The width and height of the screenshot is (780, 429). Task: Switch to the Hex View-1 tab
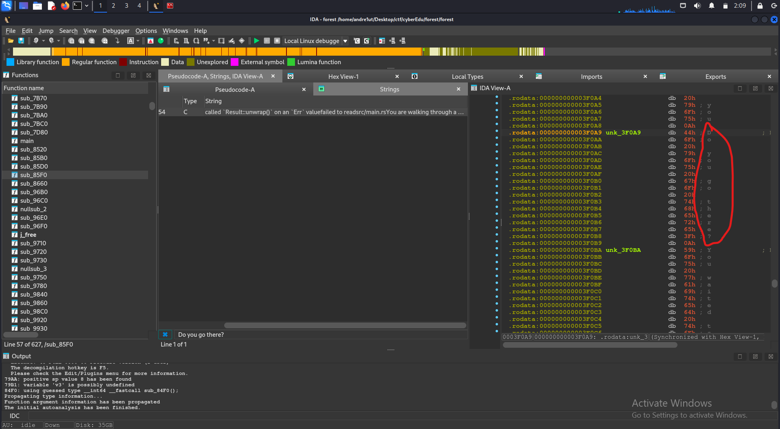point(343,76)
